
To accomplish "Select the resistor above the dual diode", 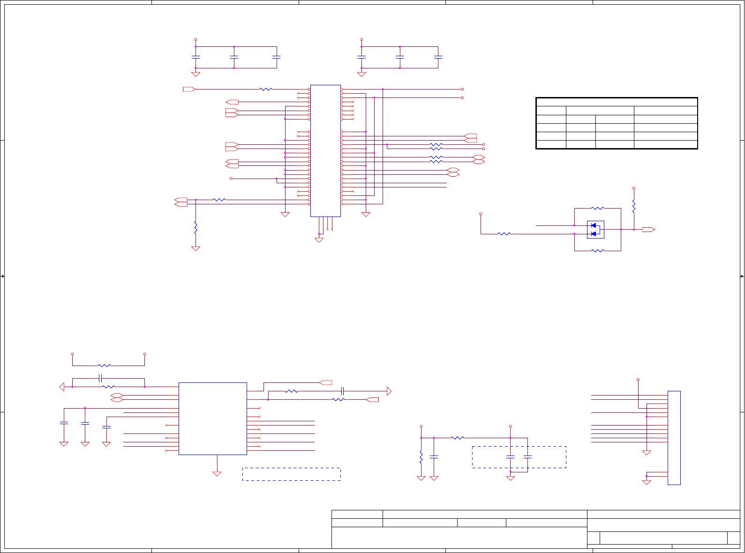I will pyautogui.click(x=598, y=208).
